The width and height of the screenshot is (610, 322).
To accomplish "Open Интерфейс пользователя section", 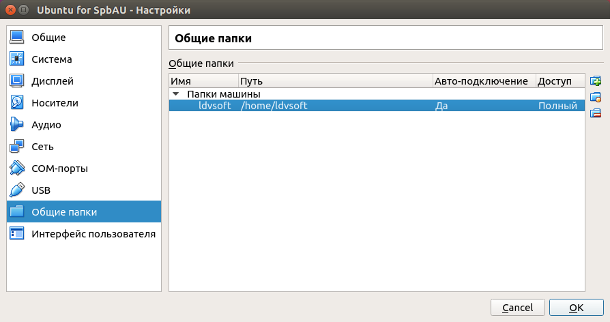I will 93,234.
